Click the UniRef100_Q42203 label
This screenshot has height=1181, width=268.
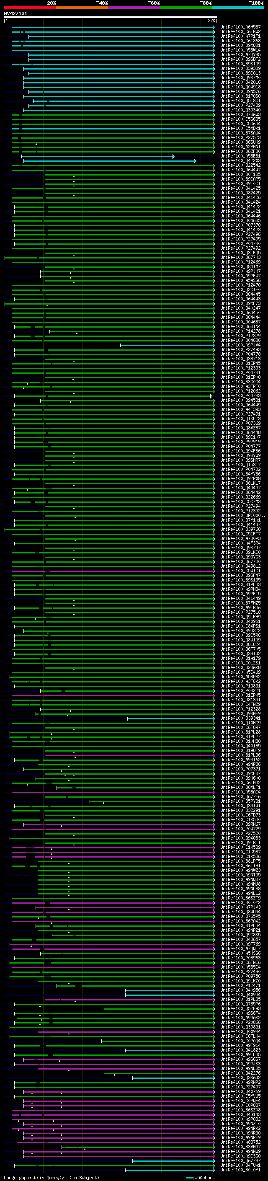240,160
